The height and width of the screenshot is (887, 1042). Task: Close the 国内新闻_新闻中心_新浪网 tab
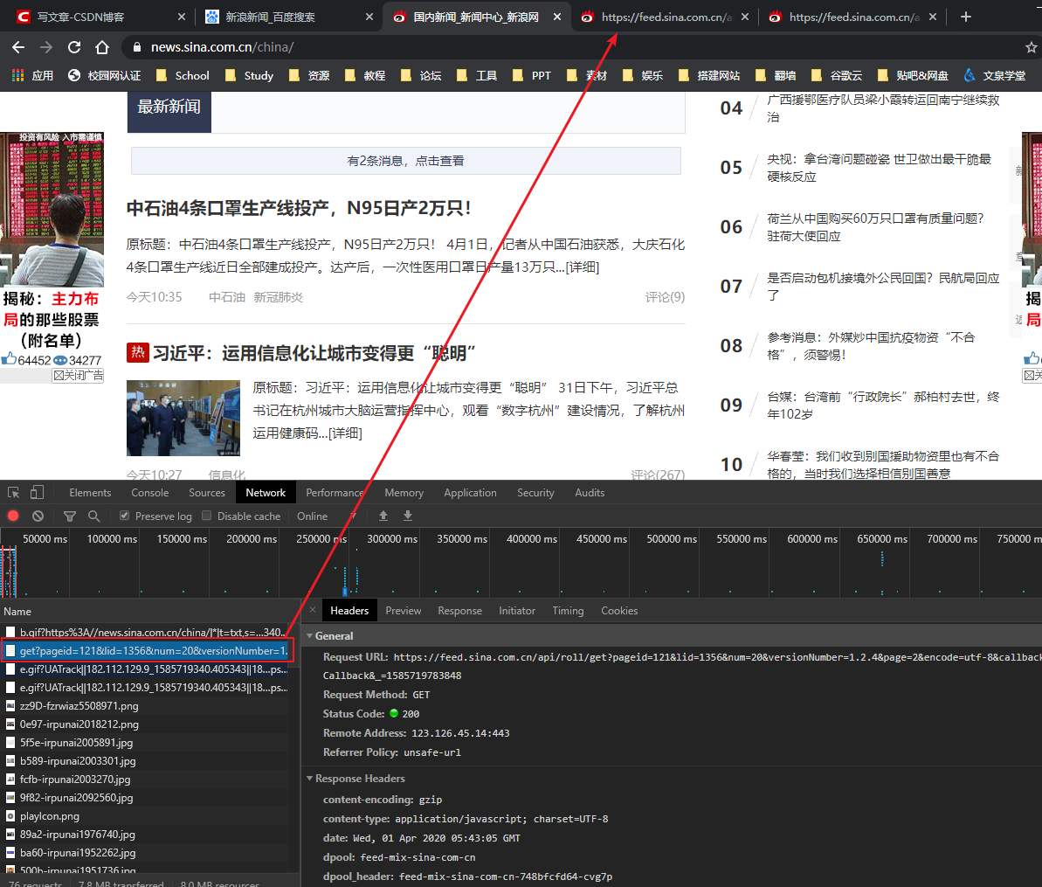click(x=557, y=17)
